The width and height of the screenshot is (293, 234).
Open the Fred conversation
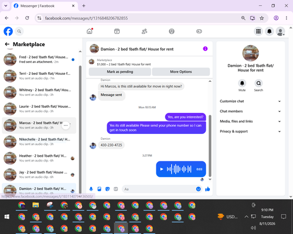click(x=39, y=60)
